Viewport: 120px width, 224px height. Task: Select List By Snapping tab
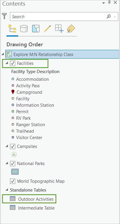point(59,28)
